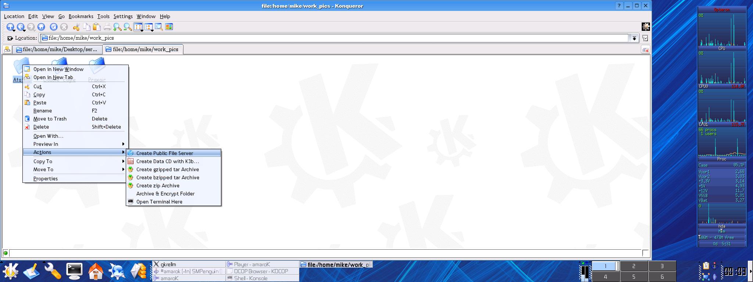Viewport: 753px width, 282px height.
Task: Clear the location bar with the black arrow icon
Action: click(10, 38)
